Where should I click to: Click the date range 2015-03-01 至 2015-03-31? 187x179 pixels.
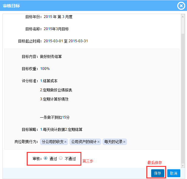pyautogui.click(x=66, y=41)
